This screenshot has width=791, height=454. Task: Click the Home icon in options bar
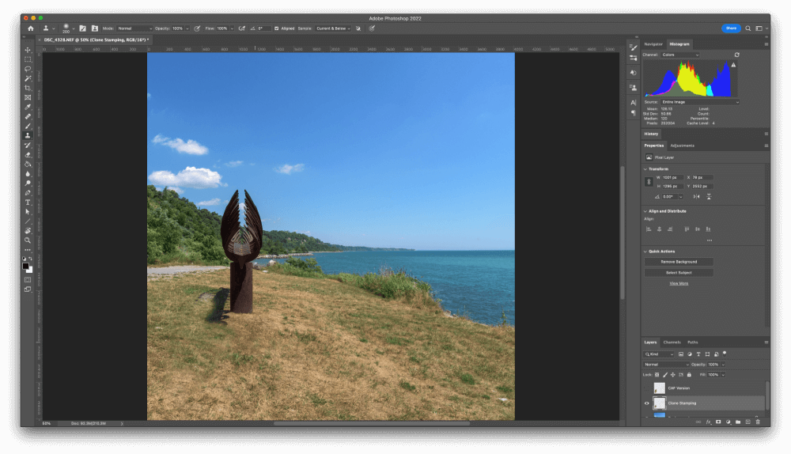[31, 28]
